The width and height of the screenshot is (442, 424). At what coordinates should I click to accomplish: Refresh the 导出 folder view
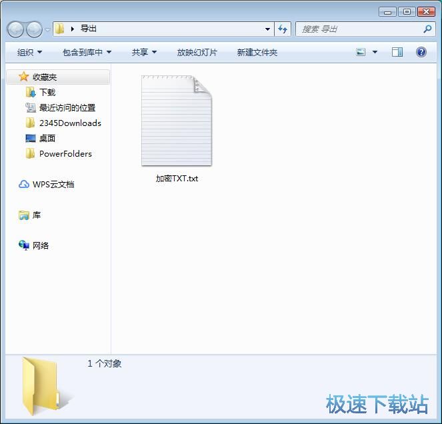[x=283, y=29]
